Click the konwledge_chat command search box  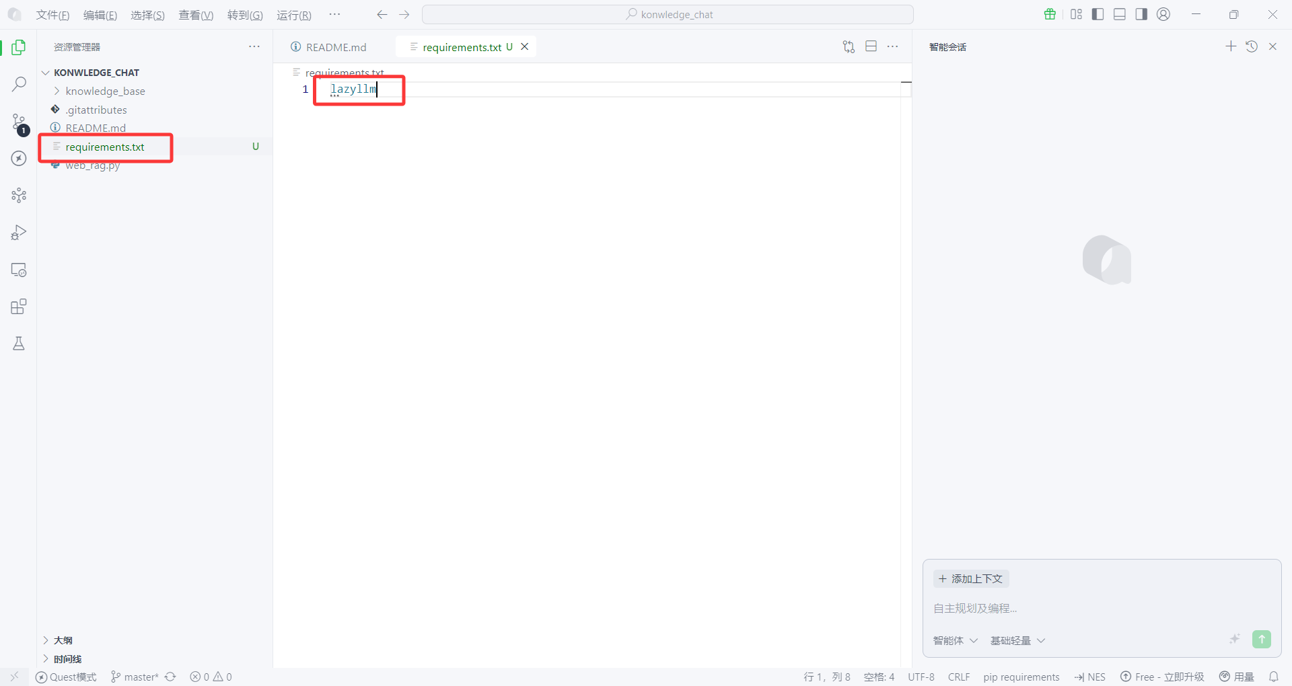point(668,14)
